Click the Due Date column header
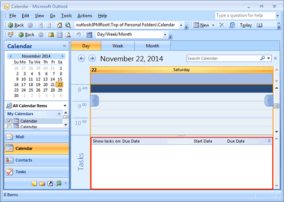The image size is (284, 202). click(x=236, y=141)
